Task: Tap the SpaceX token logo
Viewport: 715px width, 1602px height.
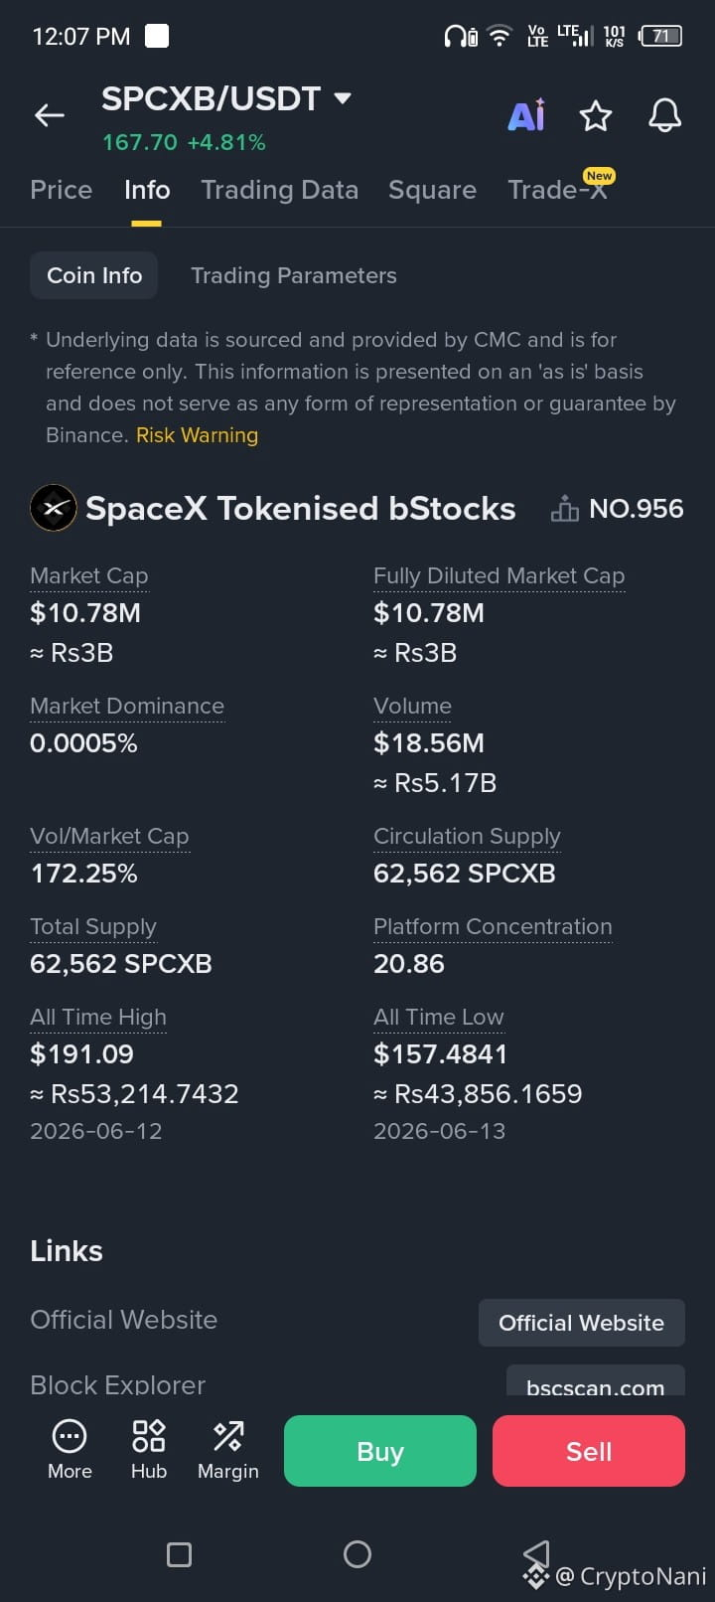Action: (54, 508)
